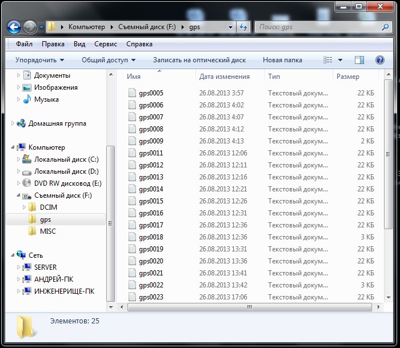Viewport: 400px width, 348px height.
Task: Sort by the Тип column header
Action: click(x=298, y=76)
